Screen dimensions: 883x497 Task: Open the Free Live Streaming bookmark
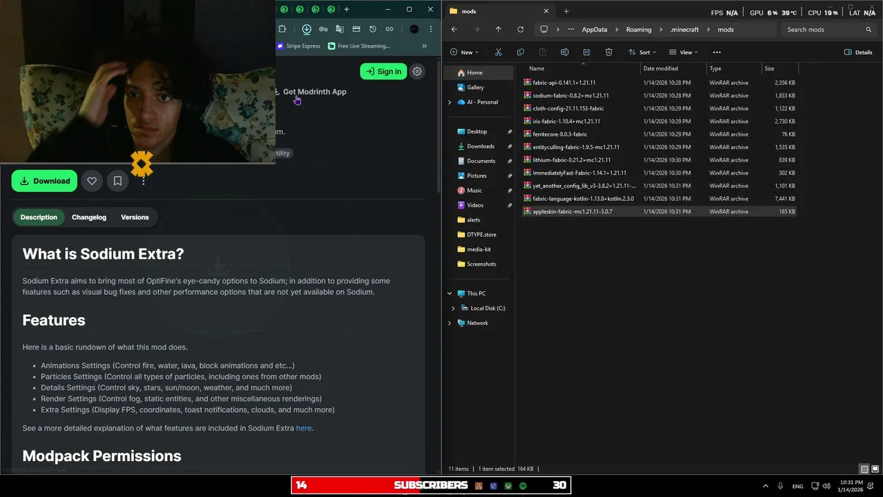359,46
